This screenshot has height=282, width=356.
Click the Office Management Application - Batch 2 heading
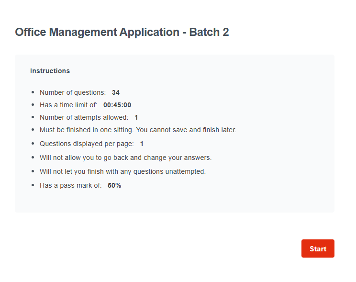(x=122, y=32)
